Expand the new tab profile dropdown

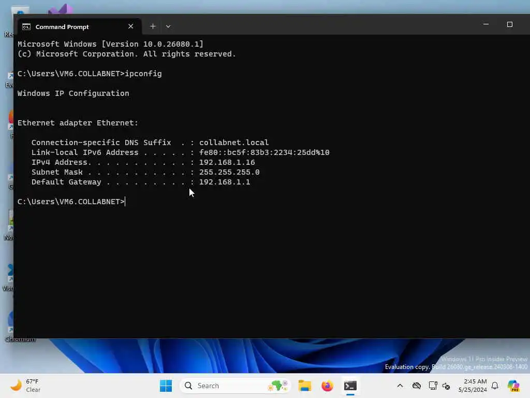tap(168, 26)
